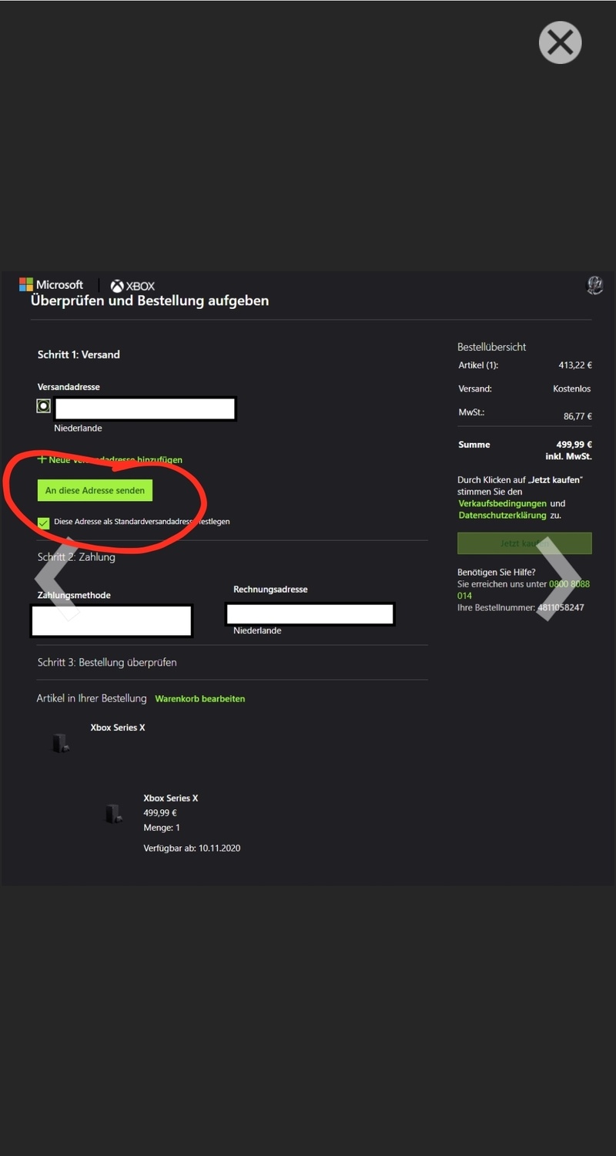616x1156 pixels.
Task: Click the 'Artikel in Ihrer Bestellung' label
Action: (x=92, y=698)
